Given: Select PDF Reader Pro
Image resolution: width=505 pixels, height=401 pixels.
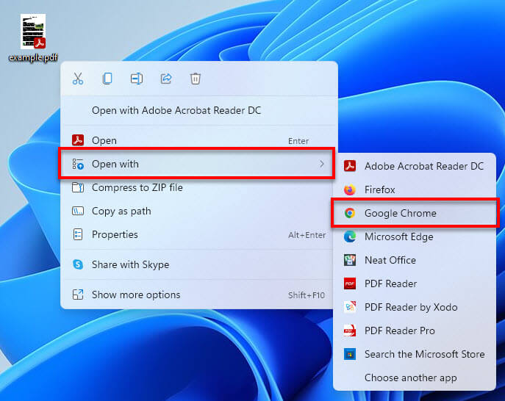Looking at the screenshot, I should 415,330.
